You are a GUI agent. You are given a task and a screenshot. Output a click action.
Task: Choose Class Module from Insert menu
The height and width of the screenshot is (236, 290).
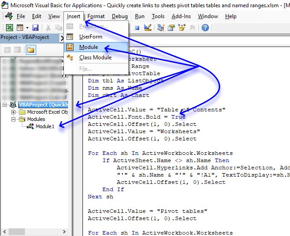(96, 58)
